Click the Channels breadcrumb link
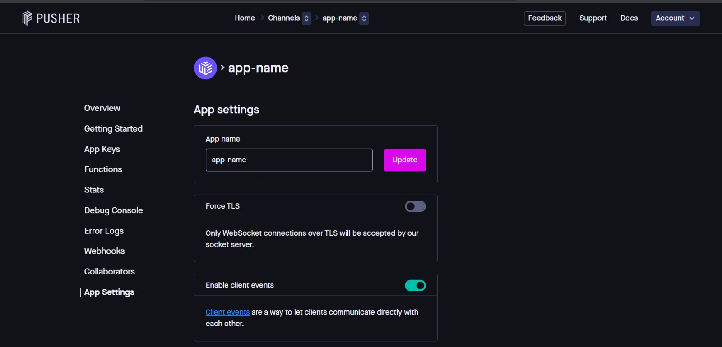Screen dimensions: 722x347 click(x=284, y=18)
